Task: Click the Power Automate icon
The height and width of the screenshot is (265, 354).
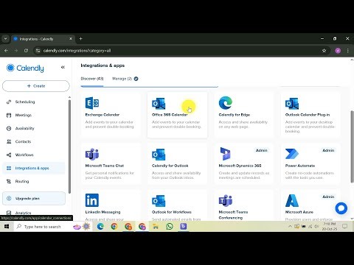Action: coord(292,154)
